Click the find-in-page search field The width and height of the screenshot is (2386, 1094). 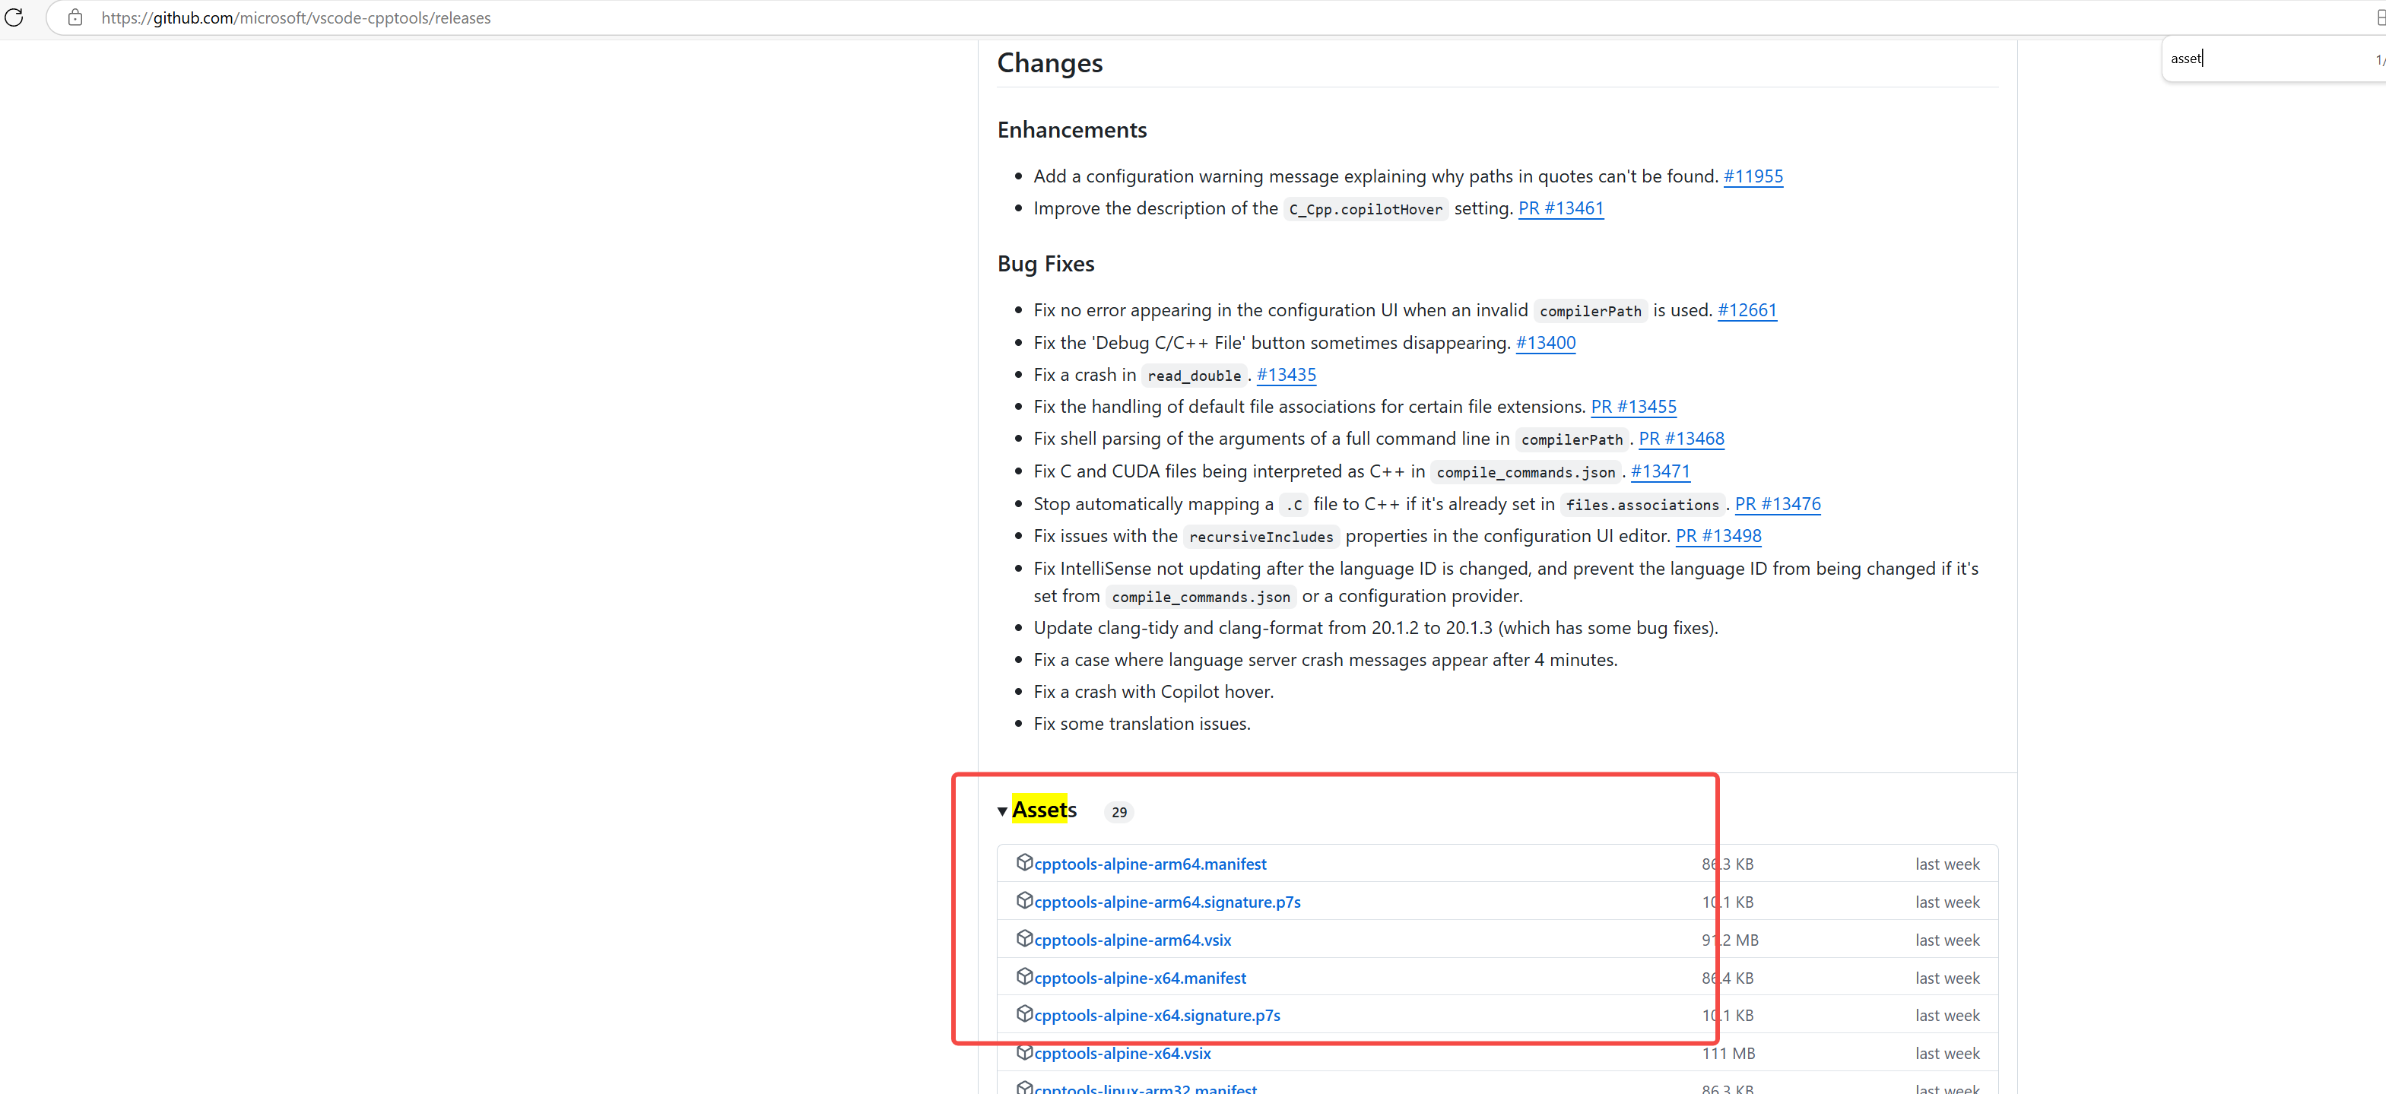coord(2260,59)
